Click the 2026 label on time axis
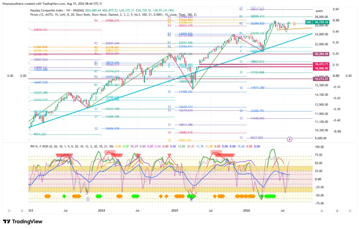The width and height of the screenshot is (359, 229). (246, 210)
